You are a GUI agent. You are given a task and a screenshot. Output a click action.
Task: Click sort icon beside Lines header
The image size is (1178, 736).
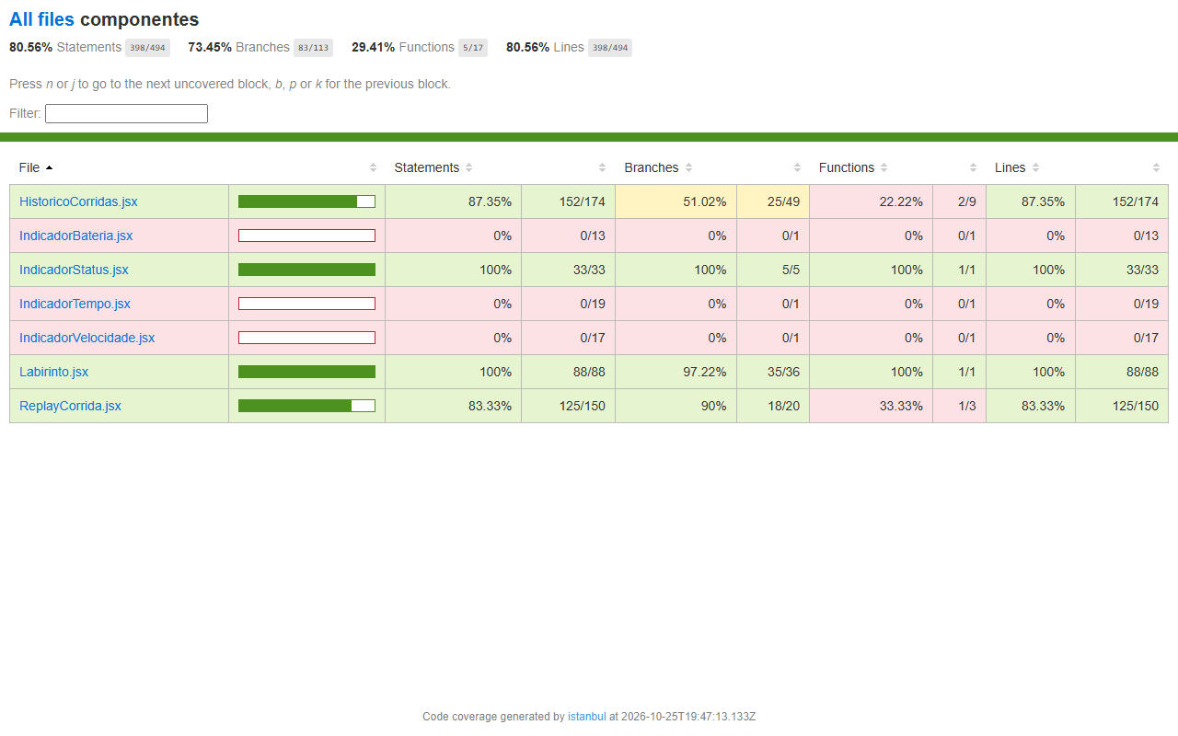coord(1035,167)
